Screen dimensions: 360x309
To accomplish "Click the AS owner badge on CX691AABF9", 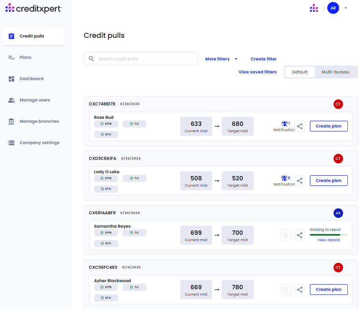I will click(338, 213).
